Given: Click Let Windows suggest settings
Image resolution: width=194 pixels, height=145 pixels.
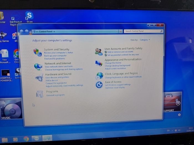Looking at the screenshot, I should pyautogui.click(x=118, y=85).
